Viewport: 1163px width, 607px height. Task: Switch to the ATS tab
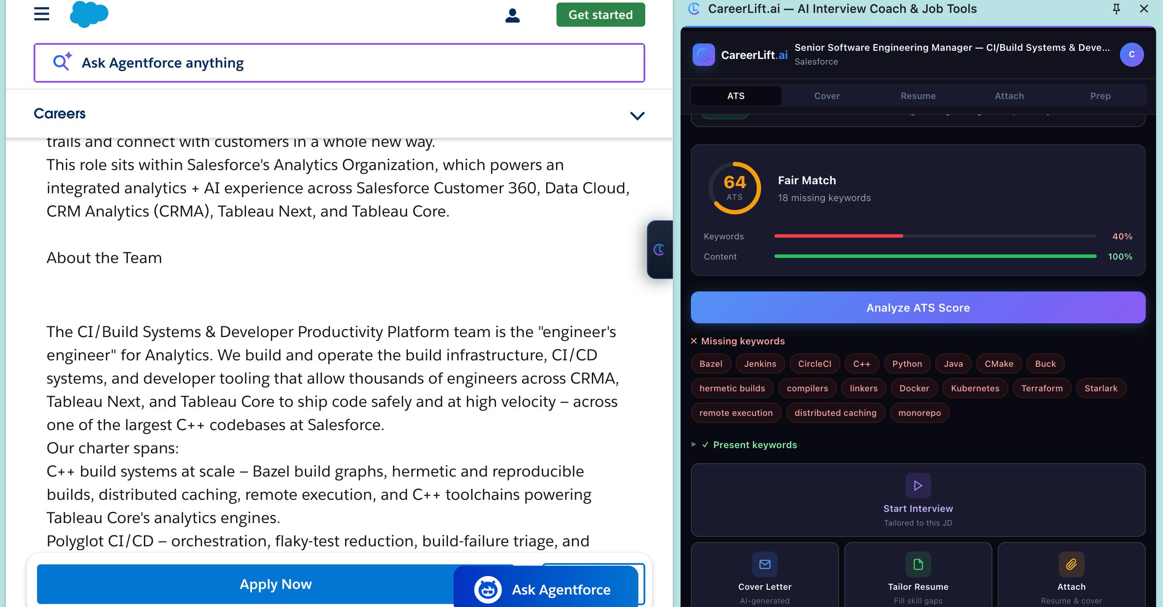(736, 96)
